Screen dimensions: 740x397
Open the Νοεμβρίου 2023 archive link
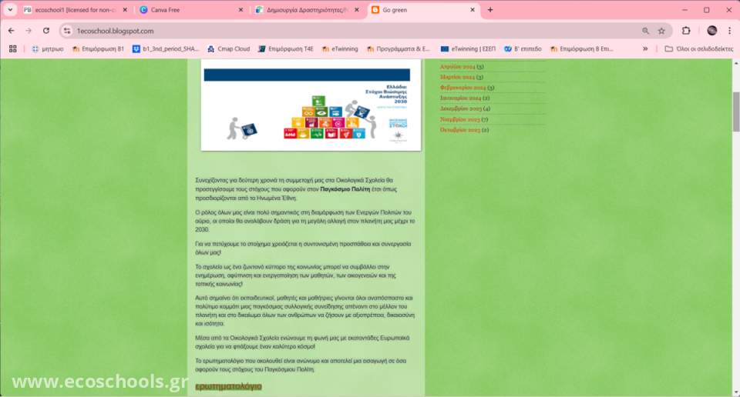(x=459, y=119)
